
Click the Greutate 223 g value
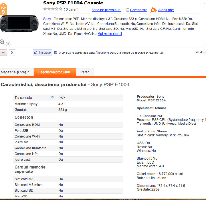(x=63, y=110)
